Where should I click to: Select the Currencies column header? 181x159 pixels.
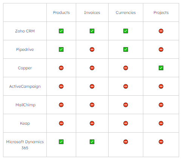(x=126, y=12)
